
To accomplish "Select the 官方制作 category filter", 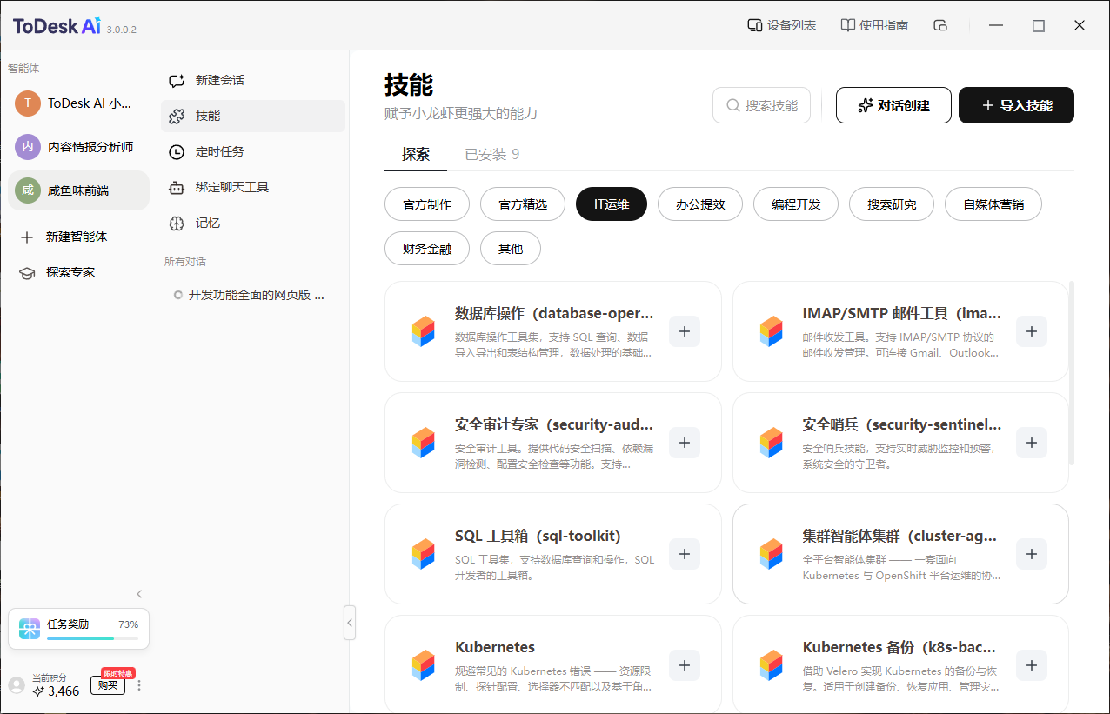I will pyautogui.click(x=427, y=204).
